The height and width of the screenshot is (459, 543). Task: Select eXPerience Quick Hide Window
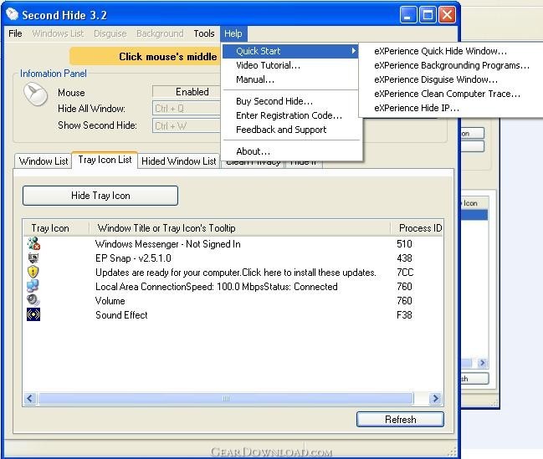pyautogui.click(x=440, y=51)
